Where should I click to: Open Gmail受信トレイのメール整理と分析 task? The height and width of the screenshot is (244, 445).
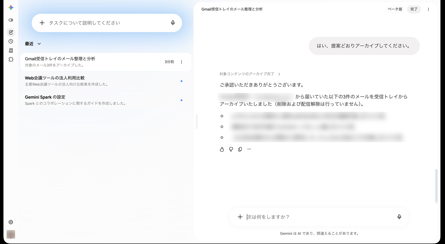pos(106,62)
